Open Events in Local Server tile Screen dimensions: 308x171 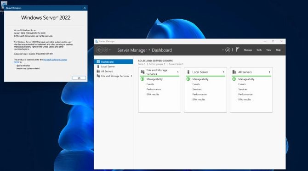coord(196,84)
